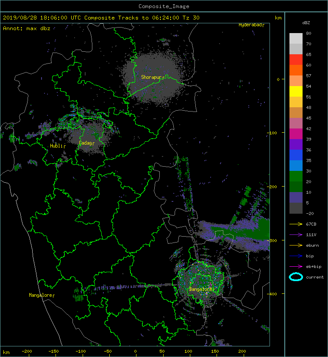Click the 111V purple arrow legend icon
Screen dimensions: 328x357
click(296, 235)
